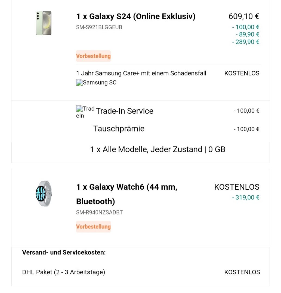This screenshot has width=281, height=293.
Task: Select the SM-R940NZSADBT model number text
Action: pos(99,212)
